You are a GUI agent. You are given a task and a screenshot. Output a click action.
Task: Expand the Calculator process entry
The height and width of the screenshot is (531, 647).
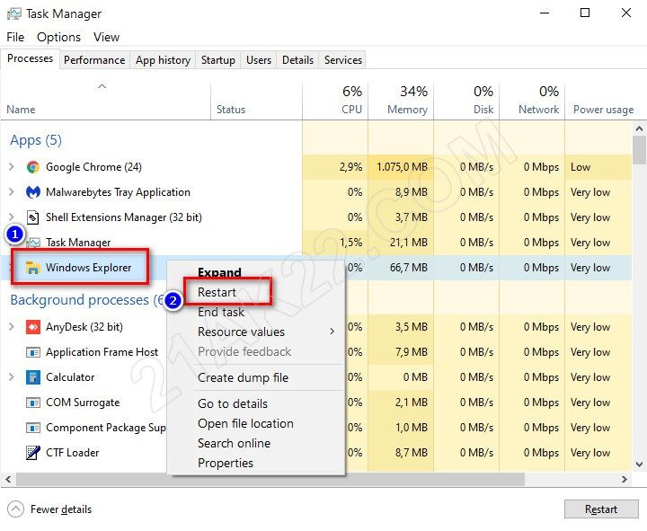pos(12,377)
